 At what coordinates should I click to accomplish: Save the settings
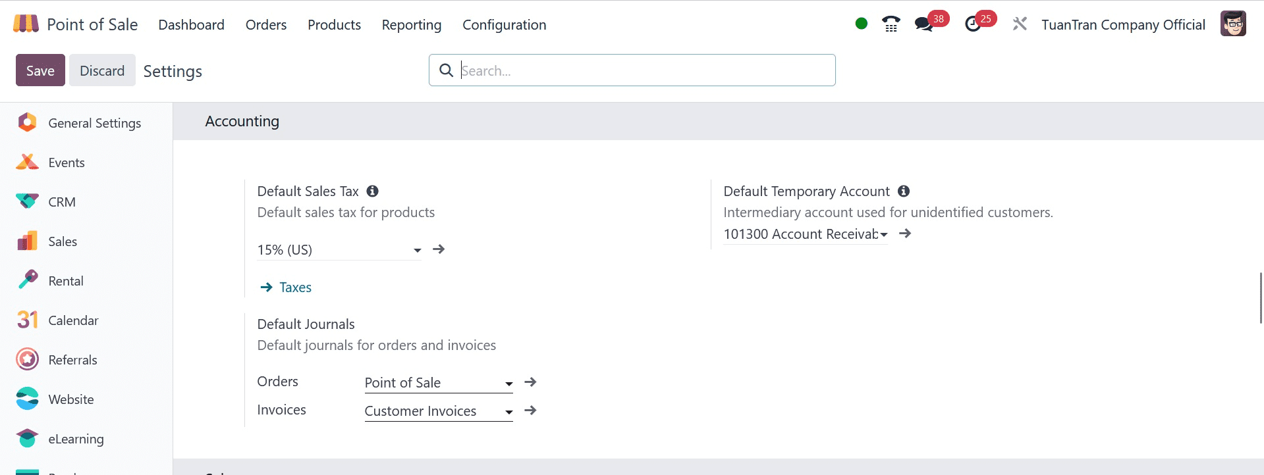(40, 70)
